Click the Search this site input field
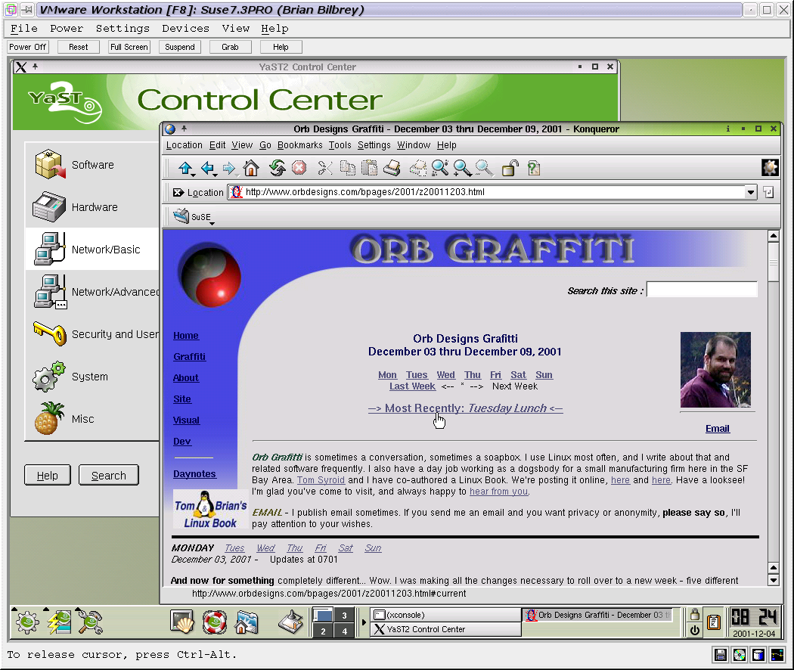Viewport: 794px width, 670px height. [702, 290]
